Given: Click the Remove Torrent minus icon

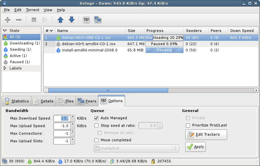Looking at the screenshot, I should (x=19, y=20).
